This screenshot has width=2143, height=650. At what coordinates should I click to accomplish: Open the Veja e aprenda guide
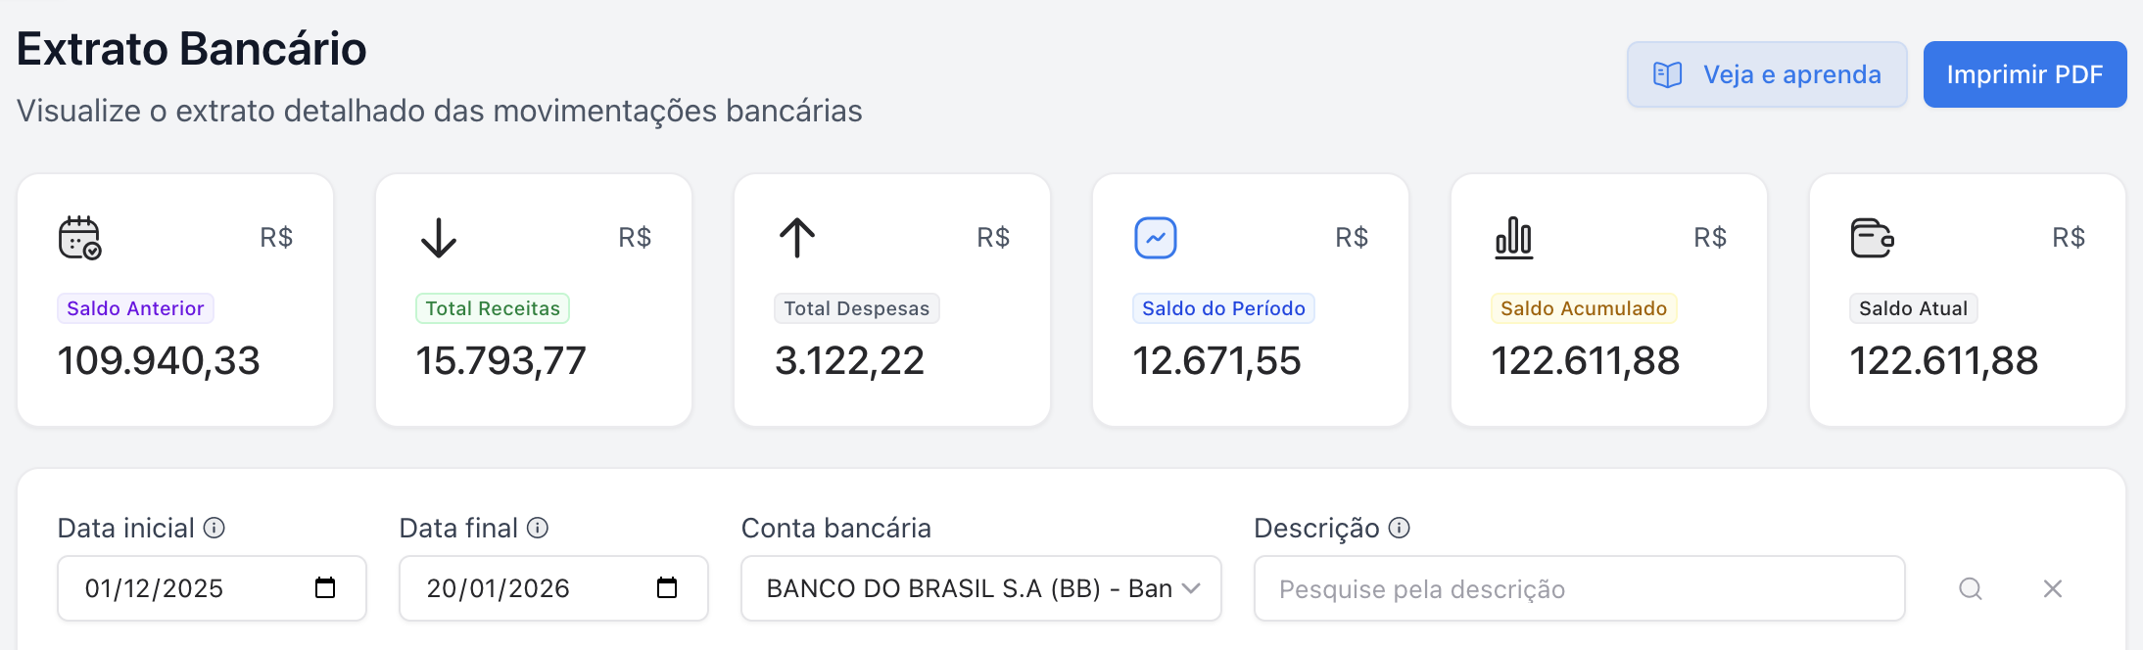(x=1767, y=74)
